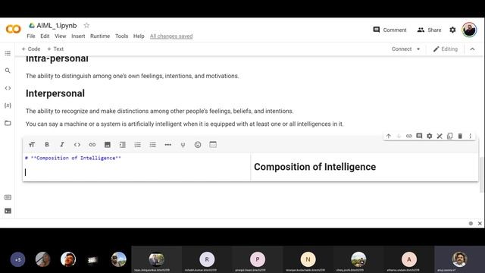Click the notebook vertical scrollbar
The height and width of the screenshot is (273, 485).
(x=481, y=175)
